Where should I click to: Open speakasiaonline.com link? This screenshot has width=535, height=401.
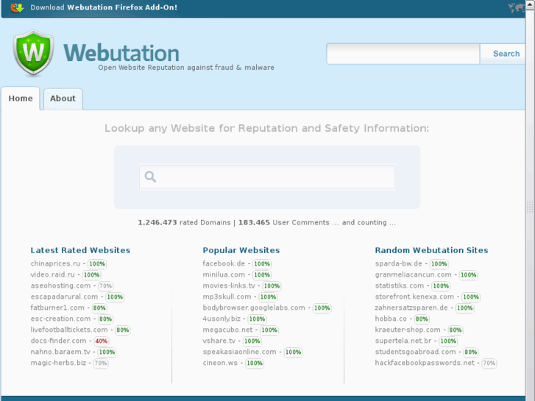click(239, 352)
